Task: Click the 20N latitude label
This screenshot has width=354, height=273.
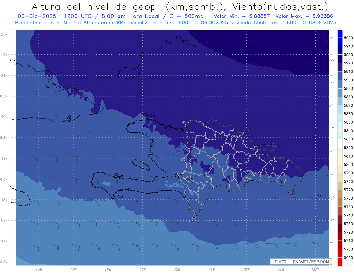Action: point(4,117)
